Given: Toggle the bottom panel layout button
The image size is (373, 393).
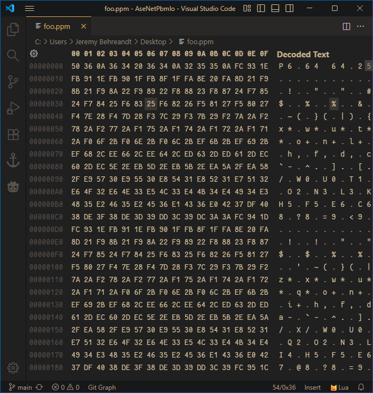Looking at the screenshot, I should coord(276,8).
